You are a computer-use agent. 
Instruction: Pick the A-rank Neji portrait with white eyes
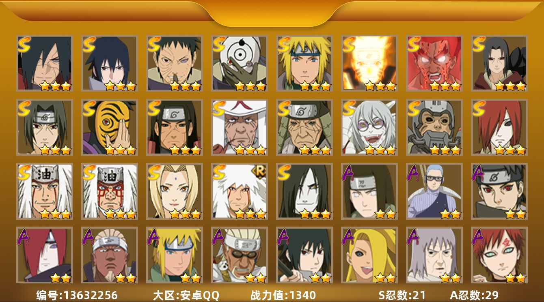(x=369, y=191)
